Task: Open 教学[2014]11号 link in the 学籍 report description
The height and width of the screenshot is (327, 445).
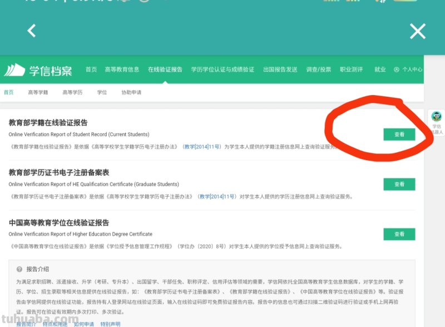Action: (x=202, y=147)
